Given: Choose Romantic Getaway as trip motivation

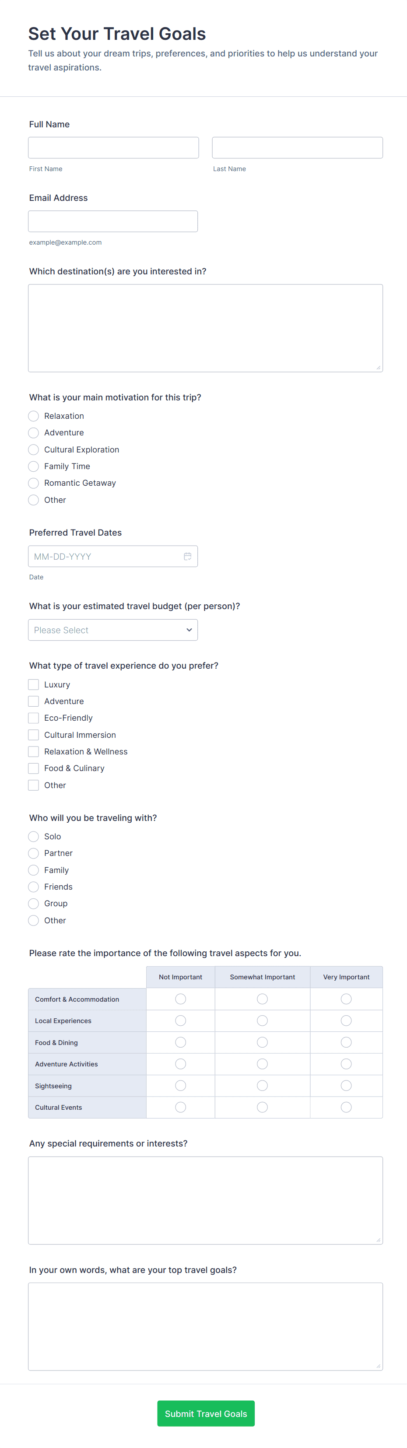Looking at the screenshot, I should click(x=34, y=483).
